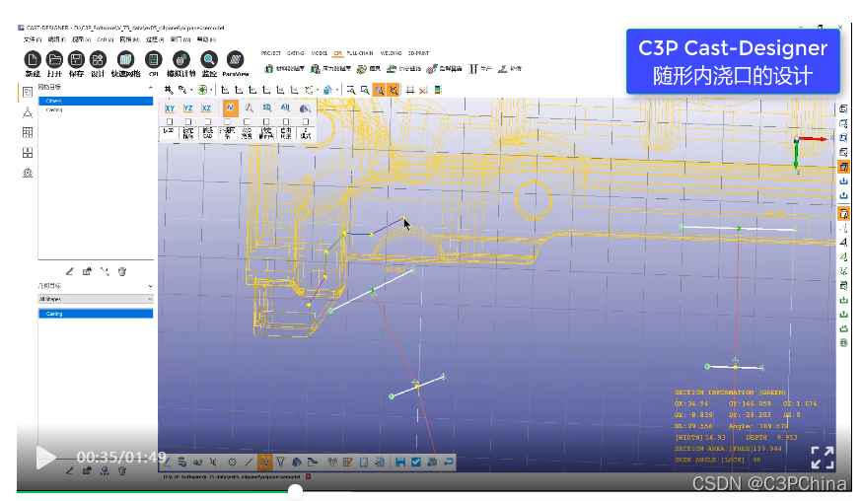Click the white video progress handle

296,491
